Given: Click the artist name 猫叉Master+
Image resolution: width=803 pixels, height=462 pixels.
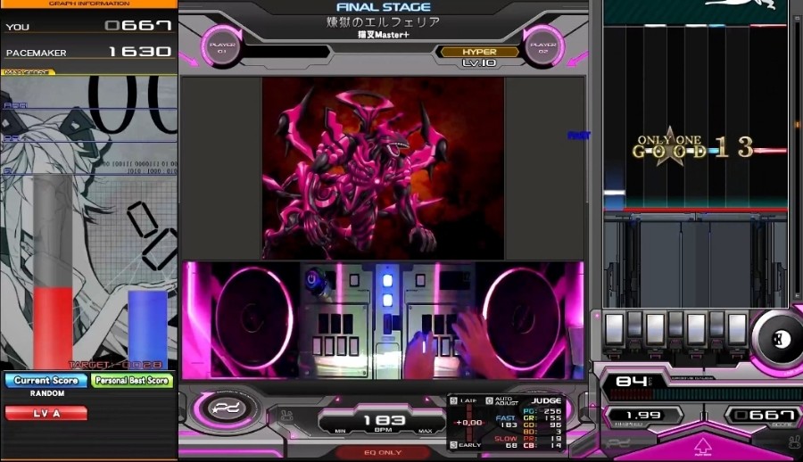Looking at the screenshot, I should click(383, 35).
